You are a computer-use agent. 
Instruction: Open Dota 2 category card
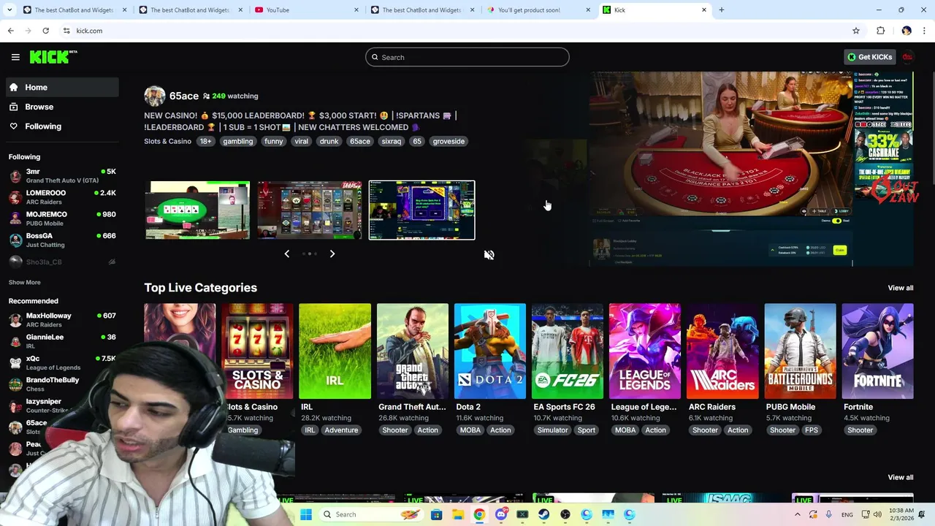coord(489,351)
